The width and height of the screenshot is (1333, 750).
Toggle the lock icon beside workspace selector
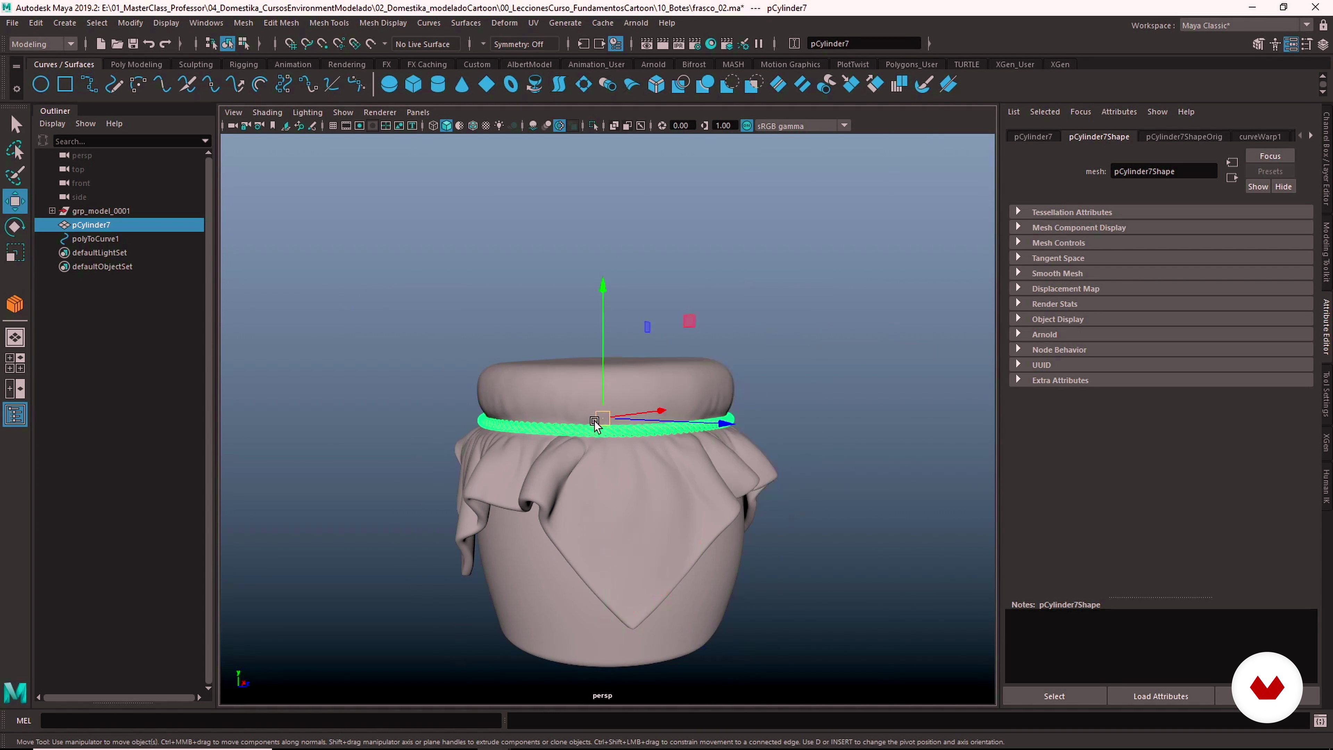[x=1323, y=25]
